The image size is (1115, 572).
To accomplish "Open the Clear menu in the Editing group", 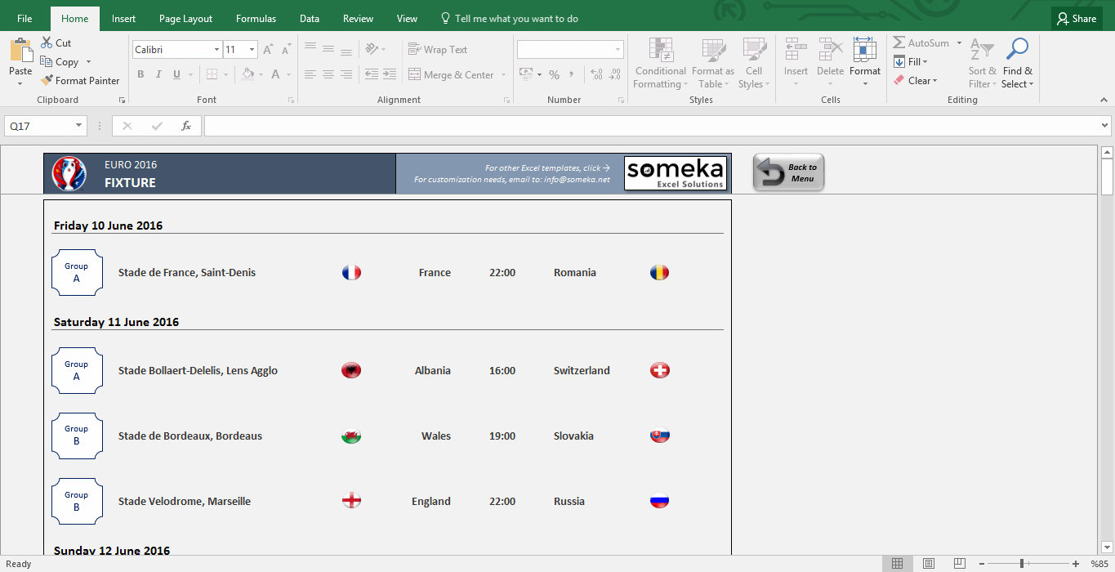I will tap(915, 81).
